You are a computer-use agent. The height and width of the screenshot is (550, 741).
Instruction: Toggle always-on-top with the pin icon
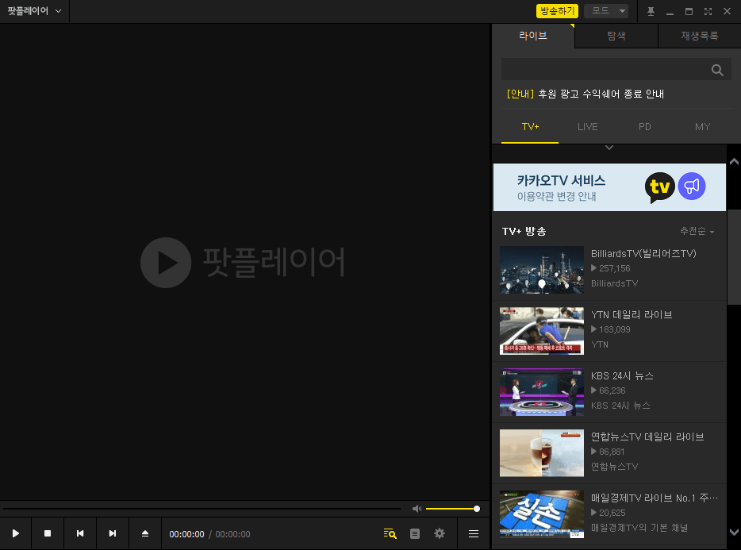click(x=651, y=11)
